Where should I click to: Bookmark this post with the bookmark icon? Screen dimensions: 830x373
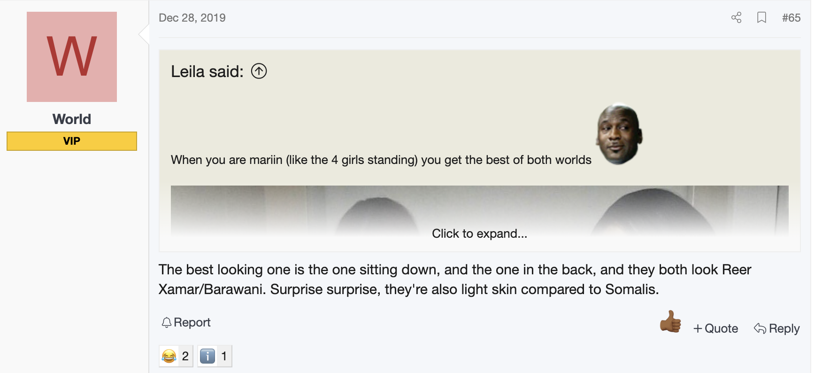coord(761,18)
